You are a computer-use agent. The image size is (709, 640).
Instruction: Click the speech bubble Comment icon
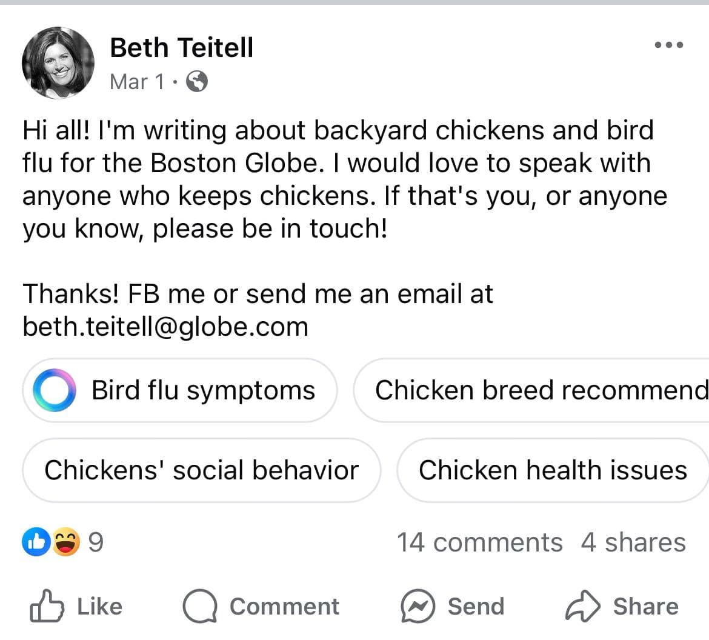coord(200,606)
